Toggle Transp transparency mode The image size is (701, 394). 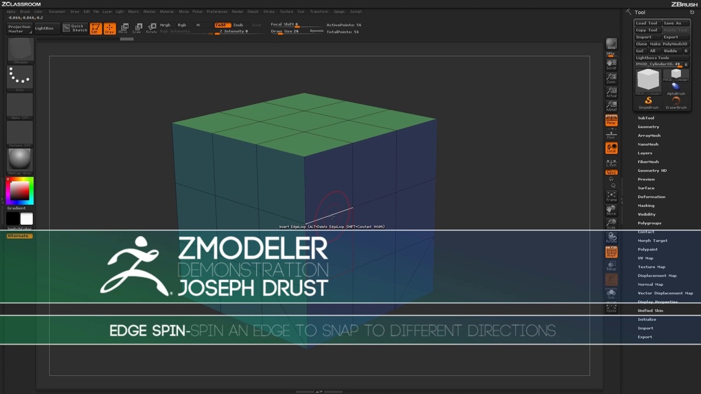(611, 266)
